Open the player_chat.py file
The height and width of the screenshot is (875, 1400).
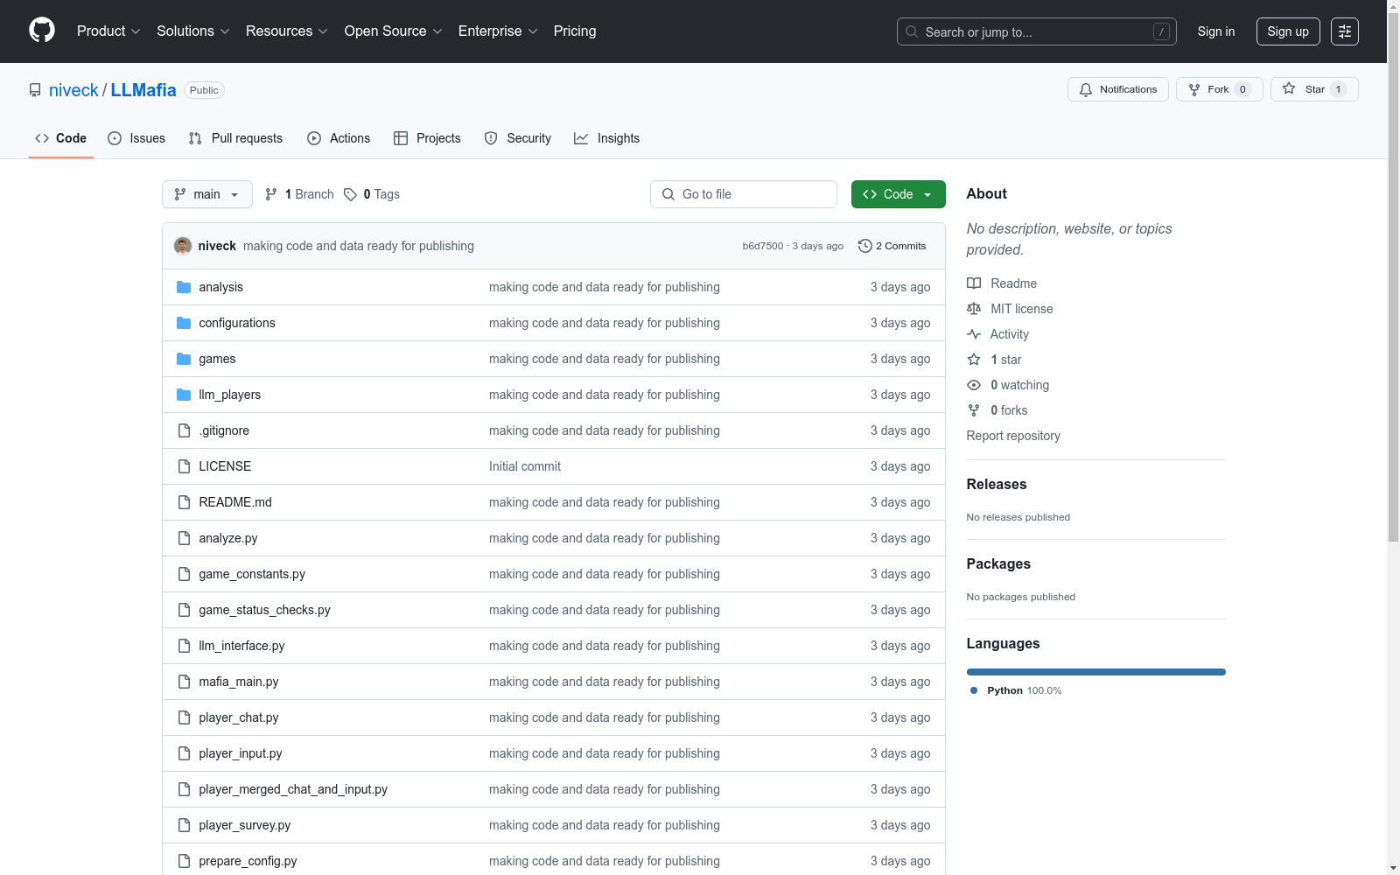tap(239, 717)
